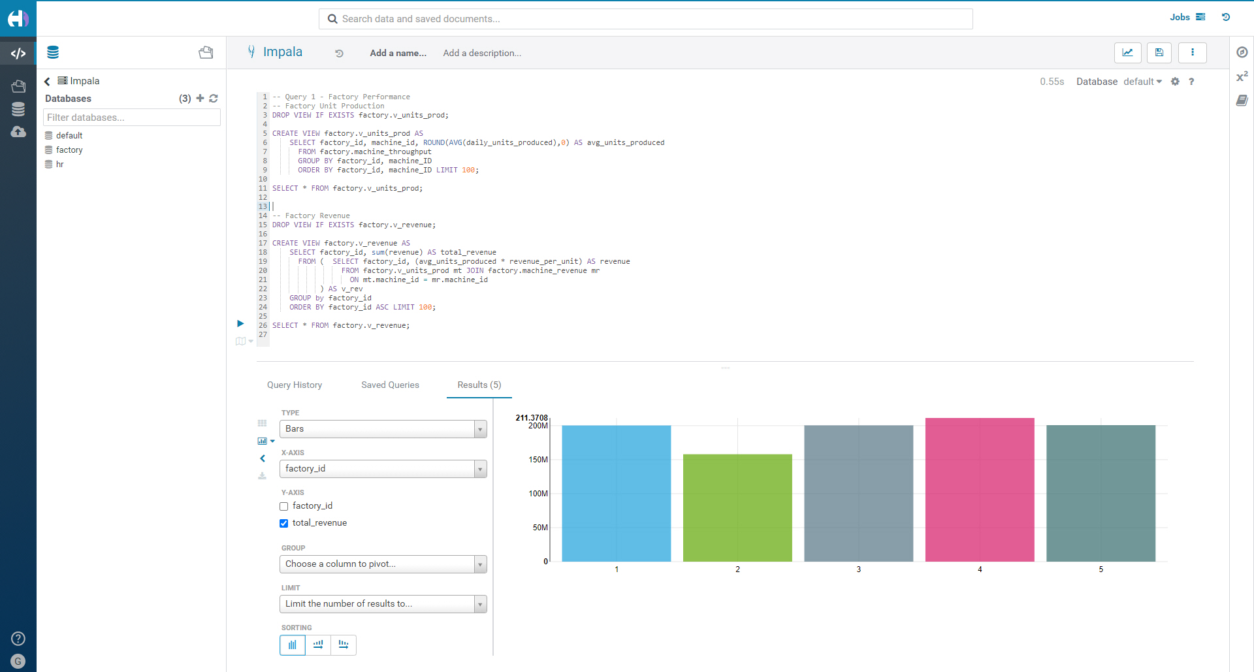Open the three-dot more options menu
The image size is (1254, 672).
(1193, 52)
